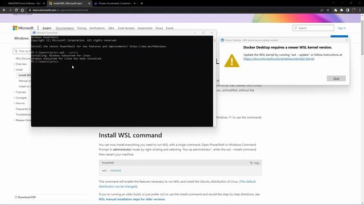The height and width of the screenshot is (205, 364).
Task: Click the wsl --install code text
Action: (111, 171)
